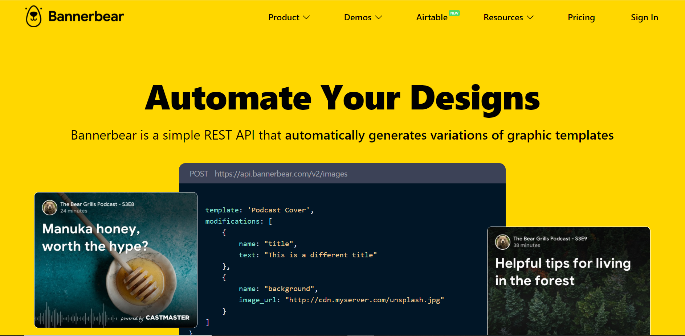
Task: Expand the Resources dropdown chevron
Action: [530, 17]
